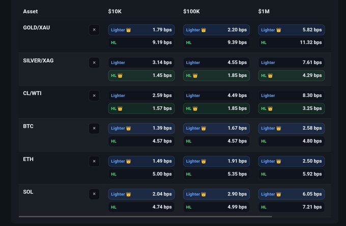The height and width of the screenshot is (226, 346).
Task: Click Lighter 1.39 bps BTC cell
Action: [141, 128]
